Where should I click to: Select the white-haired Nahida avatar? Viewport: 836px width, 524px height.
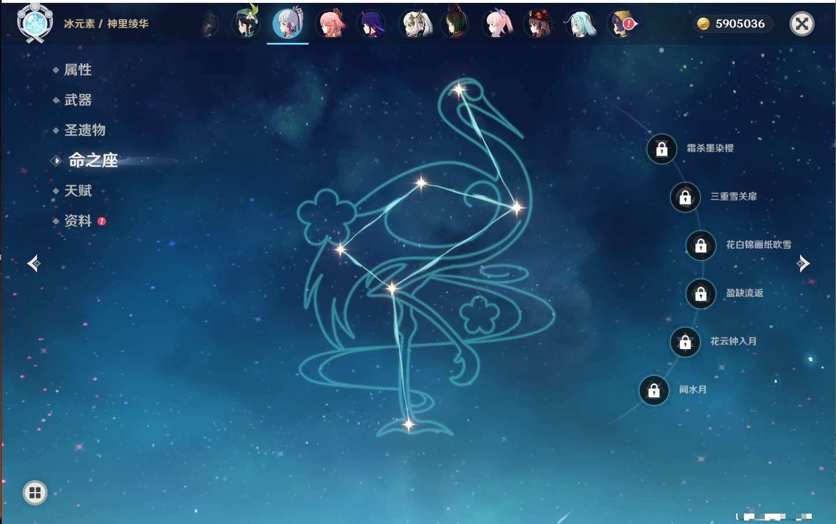click(415, 24)
